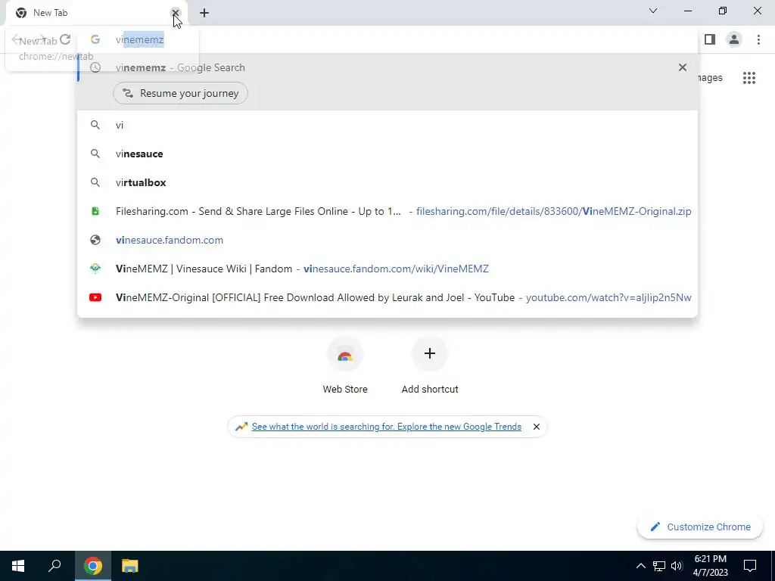Select virtualbox search suggestion
Screen dimensions: 775x581
click(387, 182)
